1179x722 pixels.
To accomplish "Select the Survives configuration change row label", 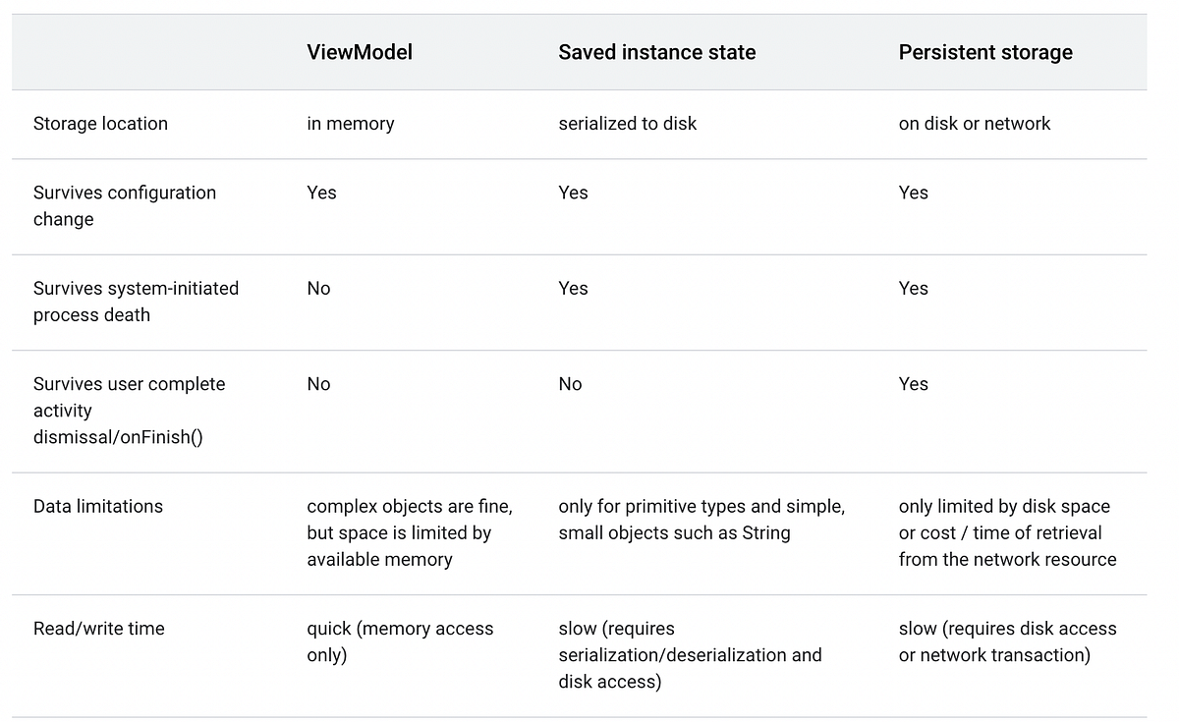I will coord(125,205).
